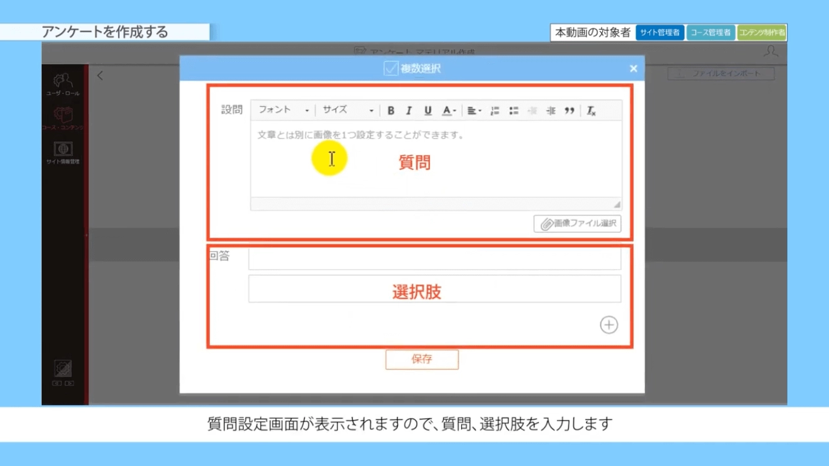Toggle bold formatting in the question editor

pos(391,111)
